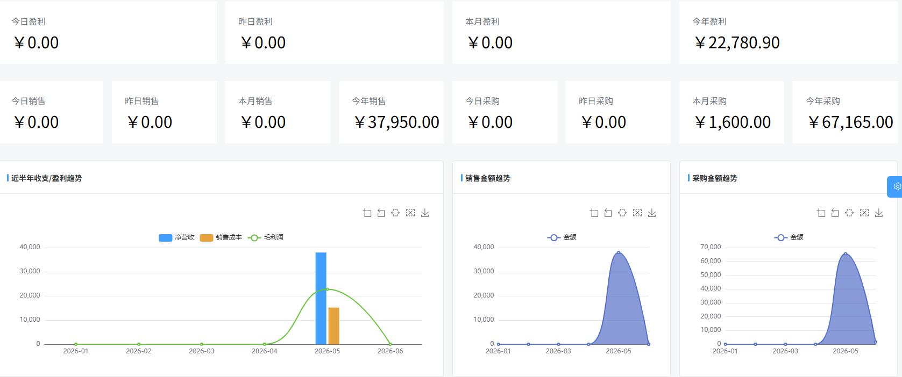
Task: Select the 今日销售 card
Action: click(52, 112)
